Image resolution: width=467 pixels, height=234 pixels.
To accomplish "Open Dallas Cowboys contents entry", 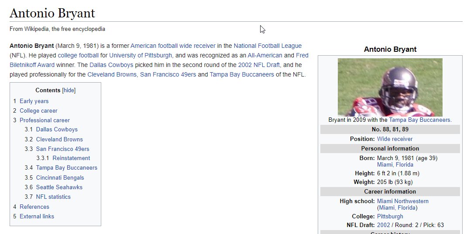I will tap(57, 130).
